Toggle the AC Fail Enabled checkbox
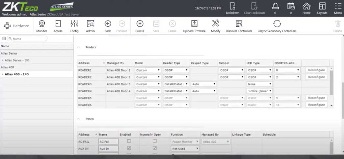The width and height of the screenshot is (344, 159). point(129,141)
